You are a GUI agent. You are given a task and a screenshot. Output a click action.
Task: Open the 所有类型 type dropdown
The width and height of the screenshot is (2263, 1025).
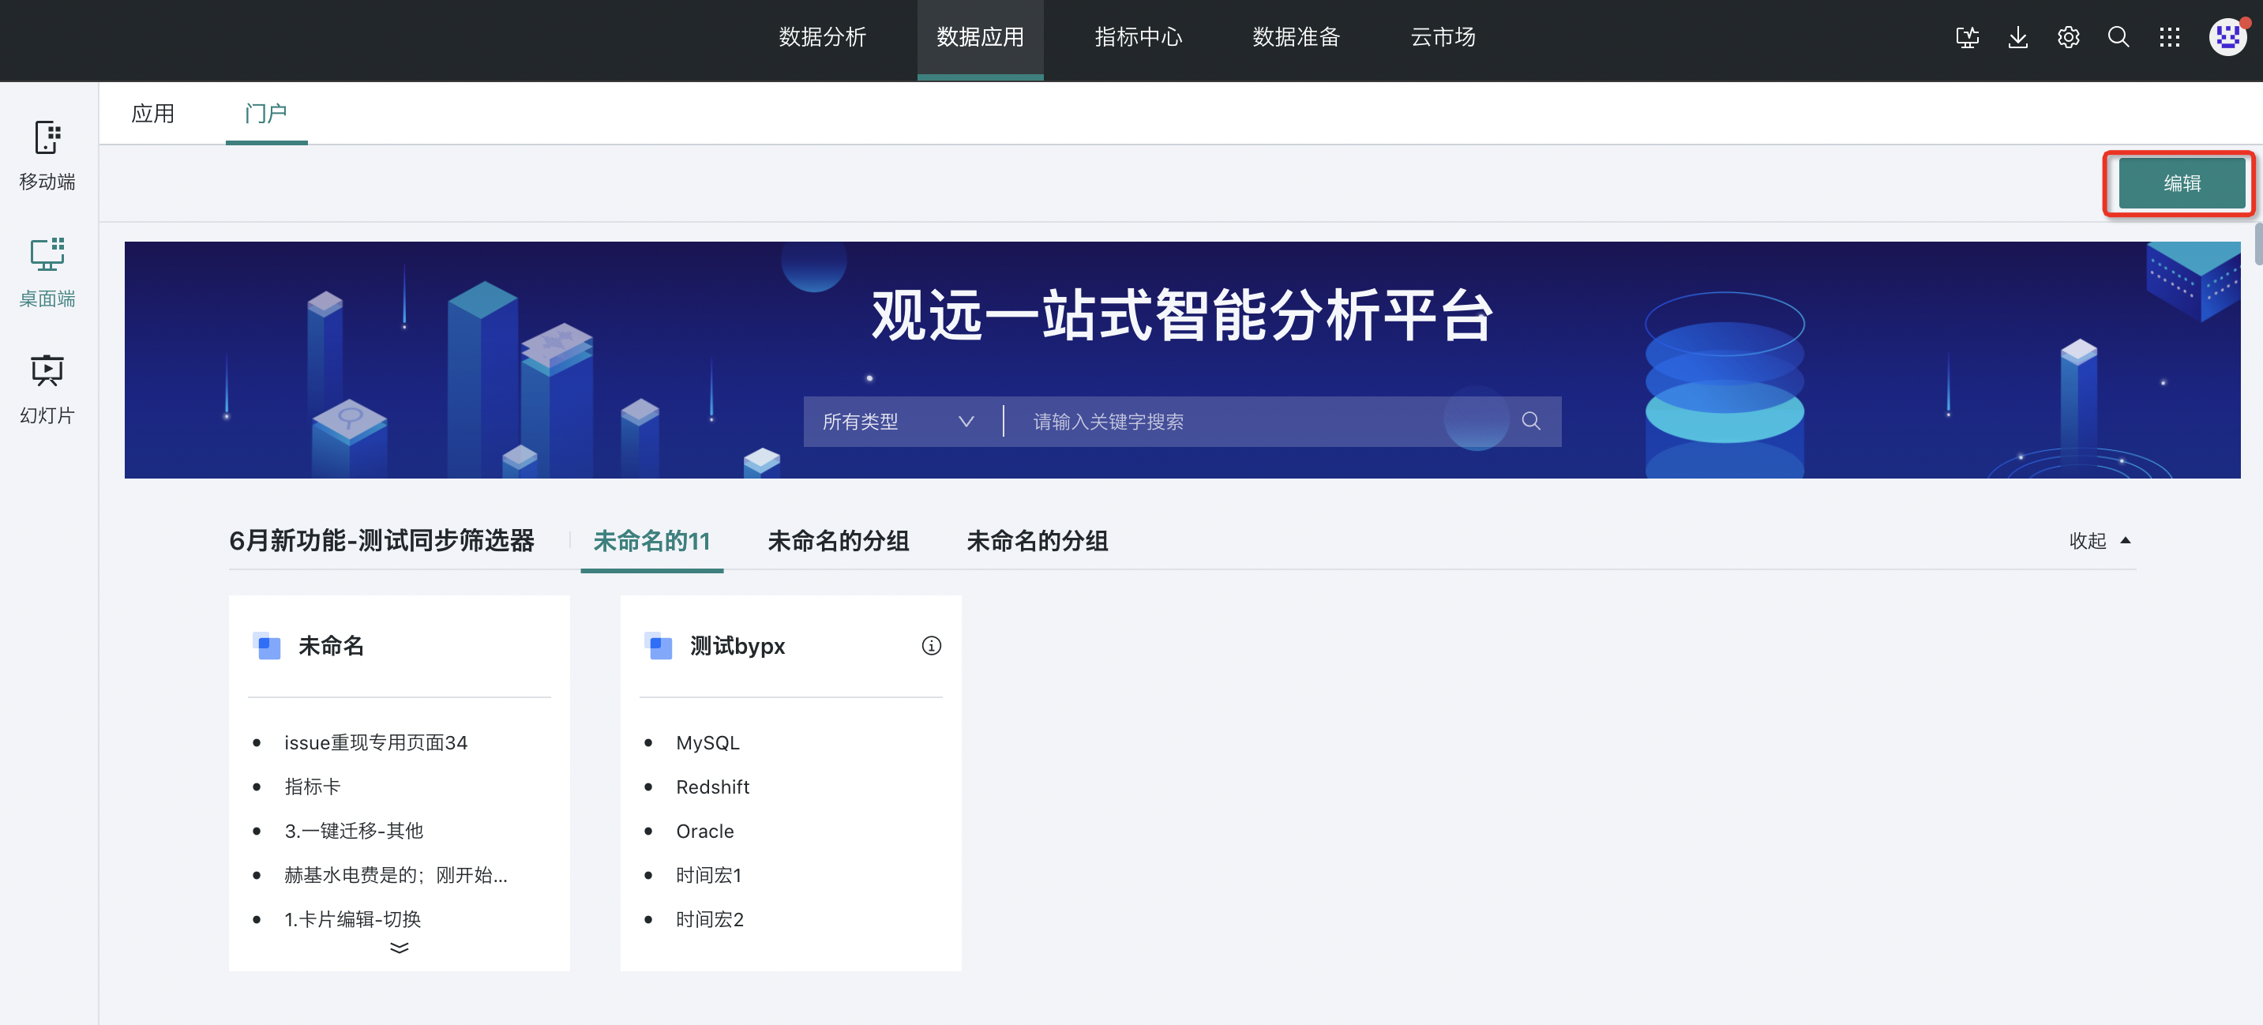tap(898, 422)
